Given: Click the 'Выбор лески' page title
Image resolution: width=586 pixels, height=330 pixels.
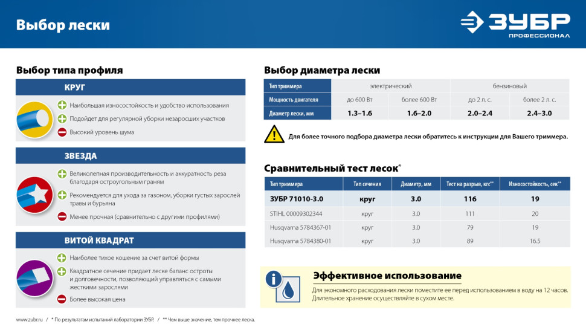Looking at the screenshot, I should (x=63, y=25).
